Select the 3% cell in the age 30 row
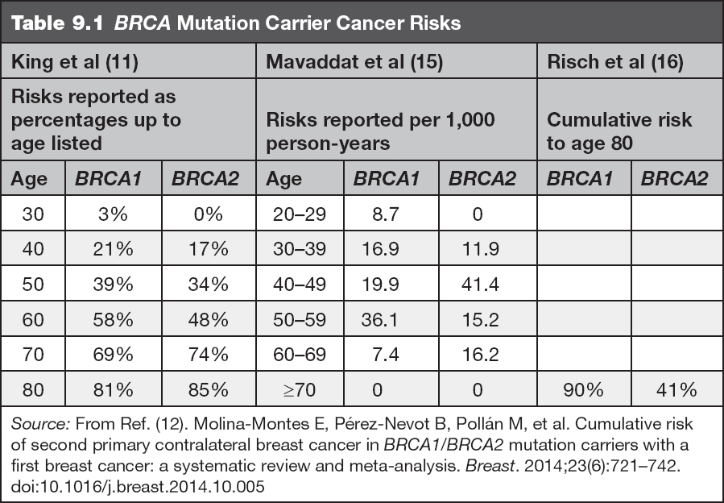 (x=114, y=214)
